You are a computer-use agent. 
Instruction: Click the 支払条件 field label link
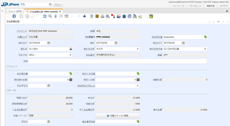click(90, 55)
